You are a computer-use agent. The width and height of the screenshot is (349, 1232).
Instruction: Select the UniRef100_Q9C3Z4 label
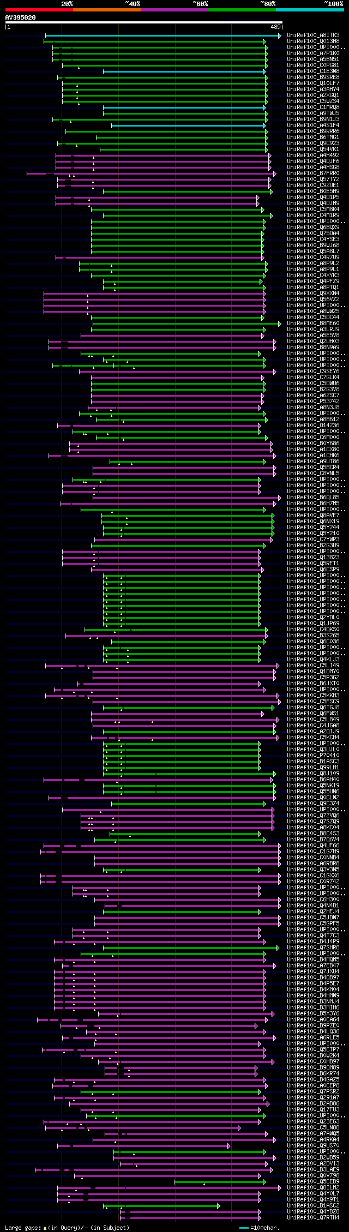click(x=313, y=804)
